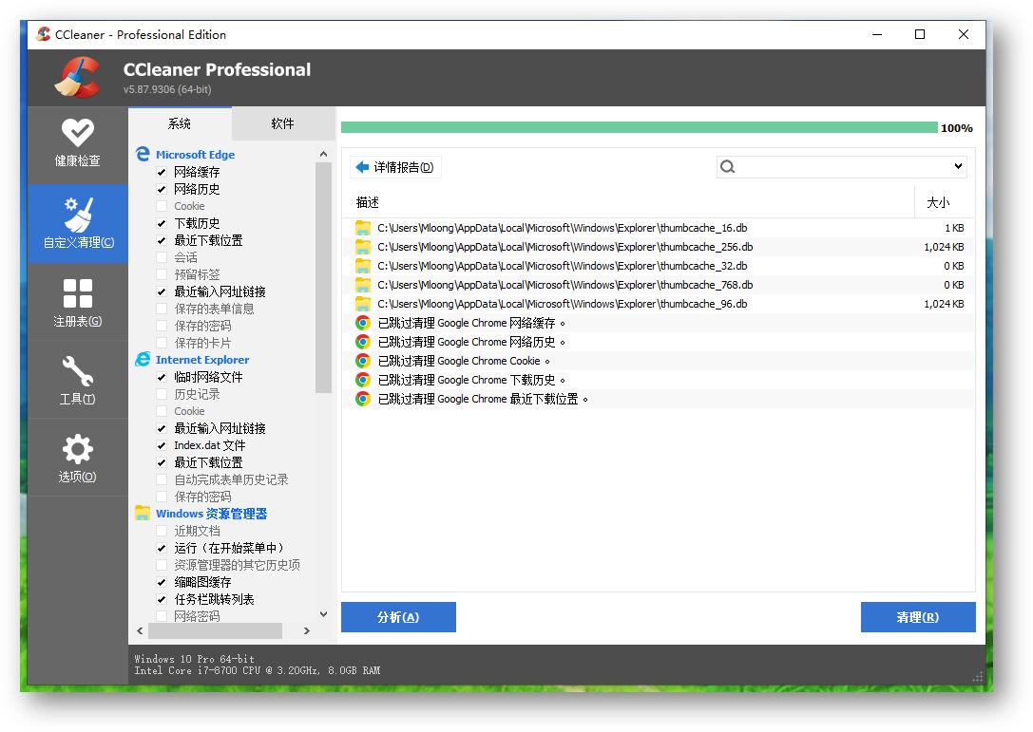Switch to the 软件 tab
The width and height of the screenshot is (1033, 732).
pyautogui.click(x=282, y=122)
